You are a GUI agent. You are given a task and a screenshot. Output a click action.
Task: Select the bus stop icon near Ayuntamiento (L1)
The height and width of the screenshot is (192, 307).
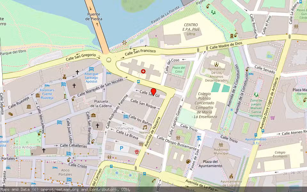pos(256,135)
